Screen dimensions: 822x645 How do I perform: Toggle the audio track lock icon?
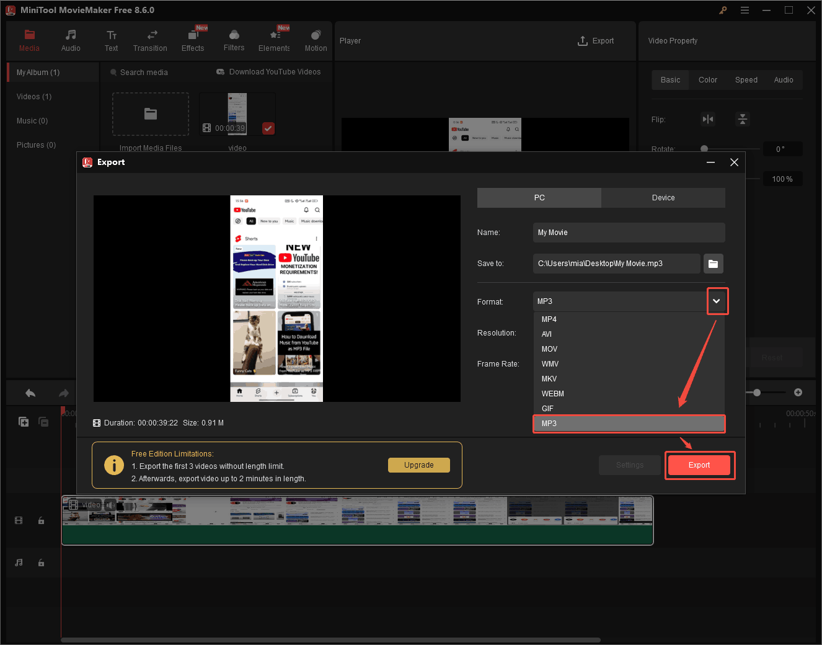point(41,563)
